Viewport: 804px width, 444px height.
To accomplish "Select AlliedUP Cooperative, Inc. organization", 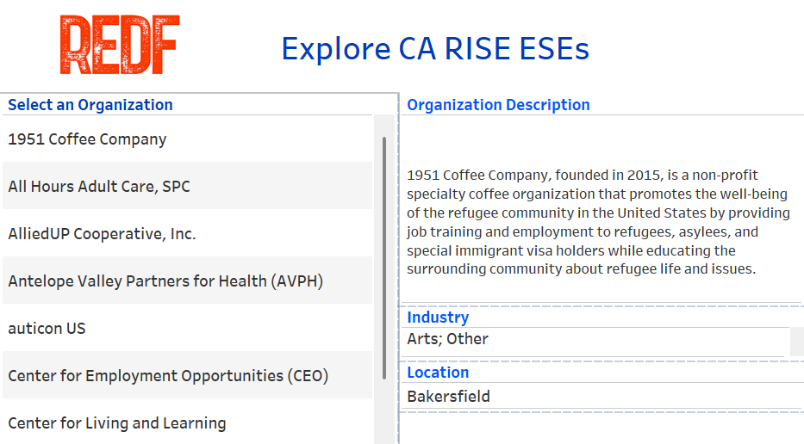I will point(102,233).
